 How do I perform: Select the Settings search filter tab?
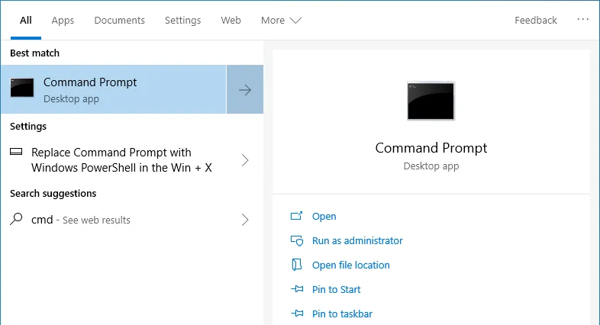[182, 21]
